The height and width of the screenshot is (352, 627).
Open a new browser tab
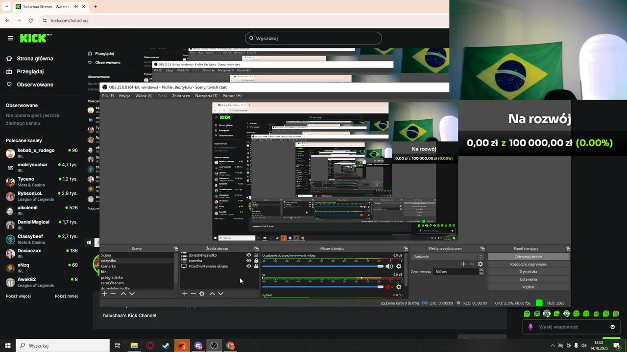click(95, 7)
